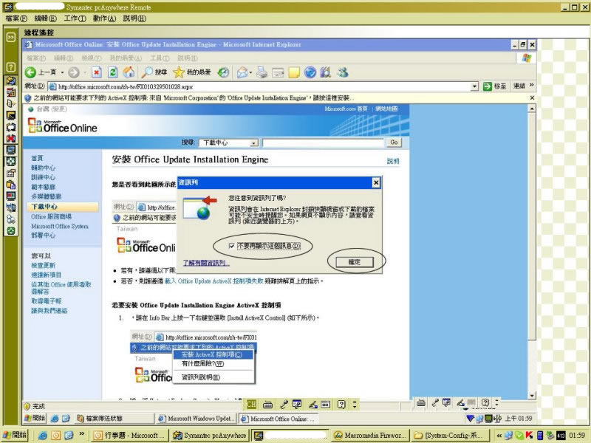The image size is (591, 443).
Task: Open Favorites using the yellow star icon
Action: coord(179,72)
